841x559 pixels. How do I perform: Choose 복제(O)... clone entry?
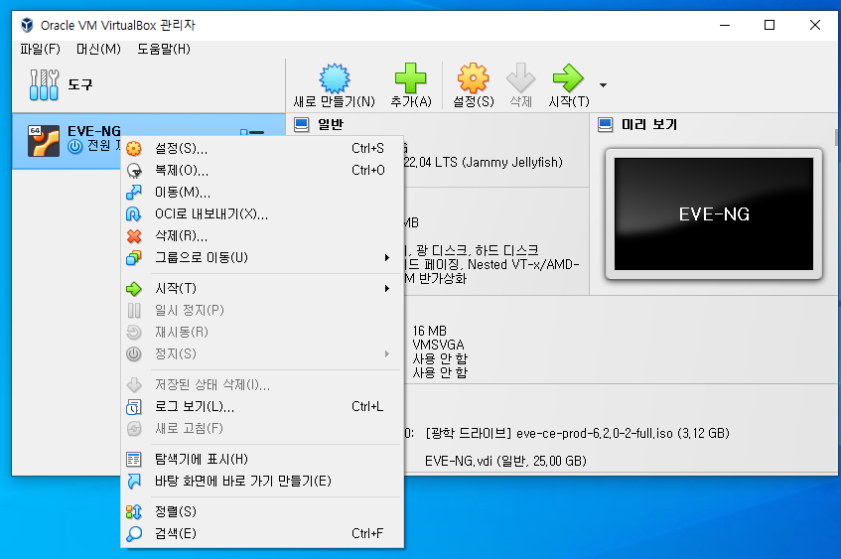tap(262, 170)
